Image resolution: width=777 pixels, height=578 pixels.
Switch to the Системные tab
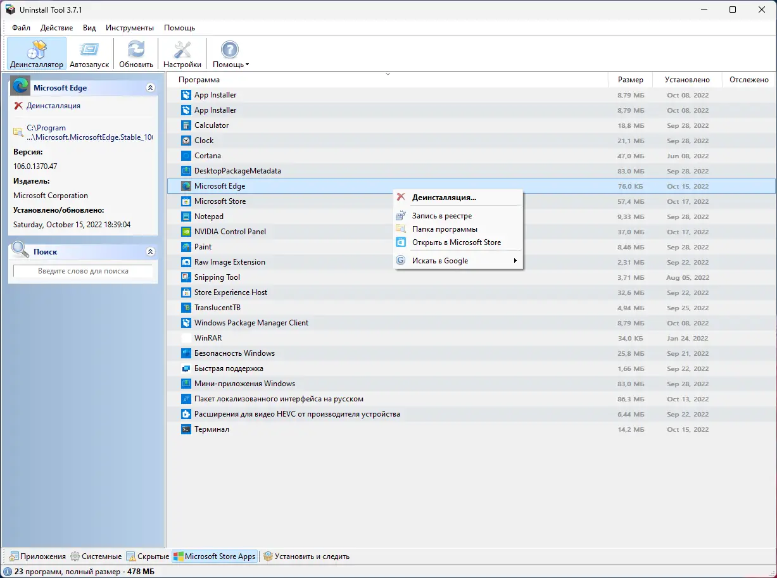point(96,556)
